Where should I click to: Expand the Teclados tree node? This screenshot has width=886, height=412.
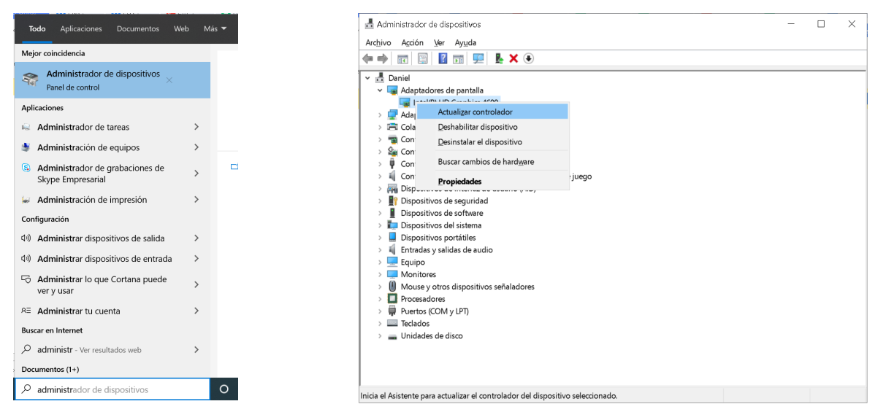click(x=380, y=323)
